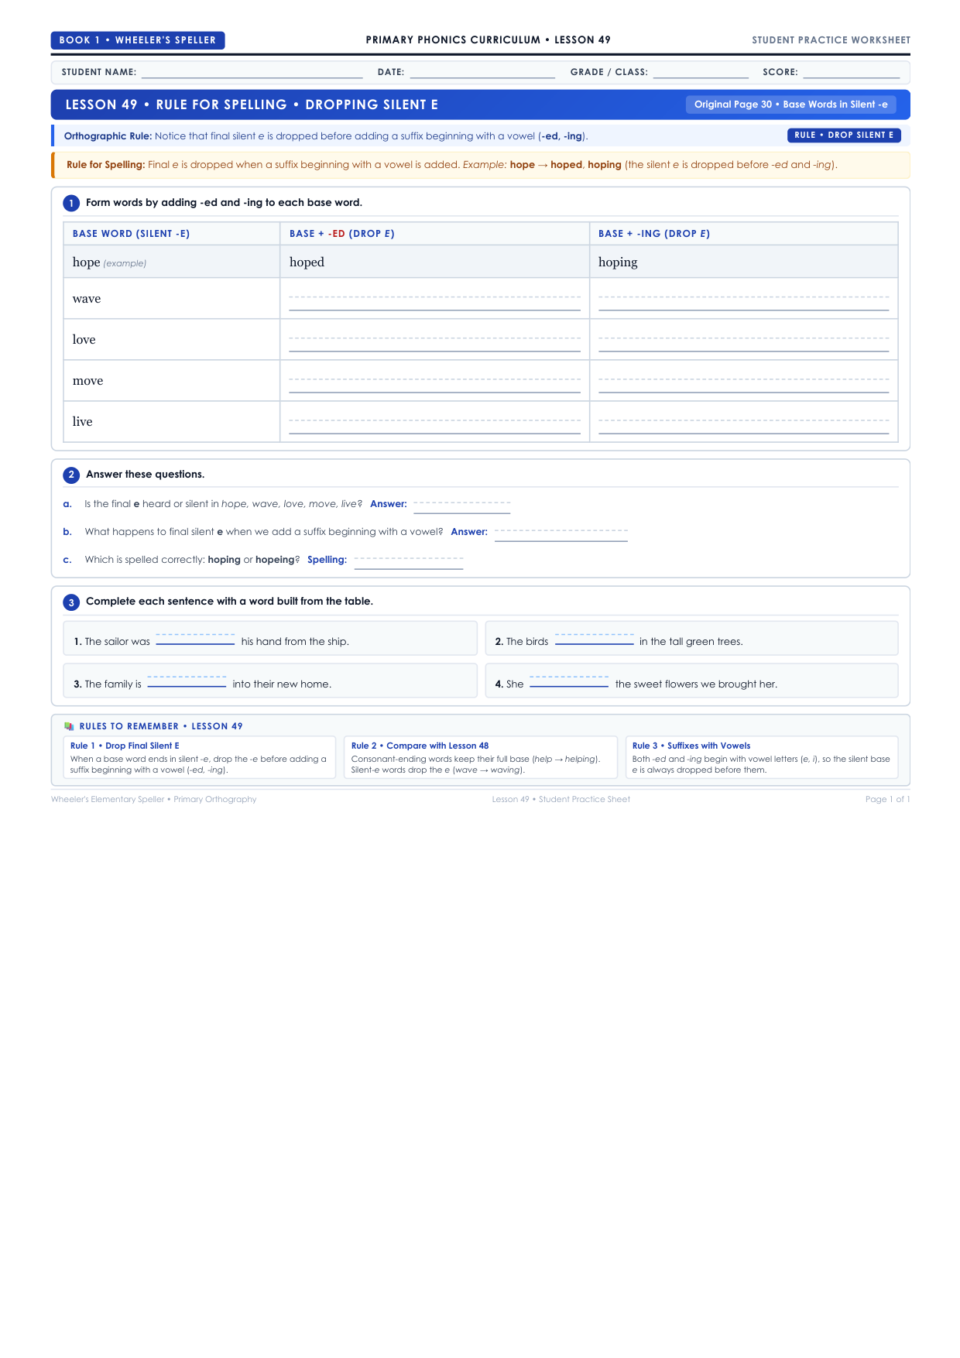Click the 'Base + -ING (Drop E)' column header

tap(654, 234)
